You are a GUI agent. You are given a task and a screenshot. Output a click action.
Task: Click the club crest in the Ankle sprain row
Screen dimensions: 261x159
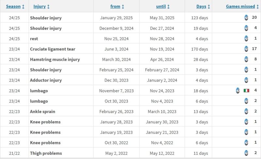[246, 112]
